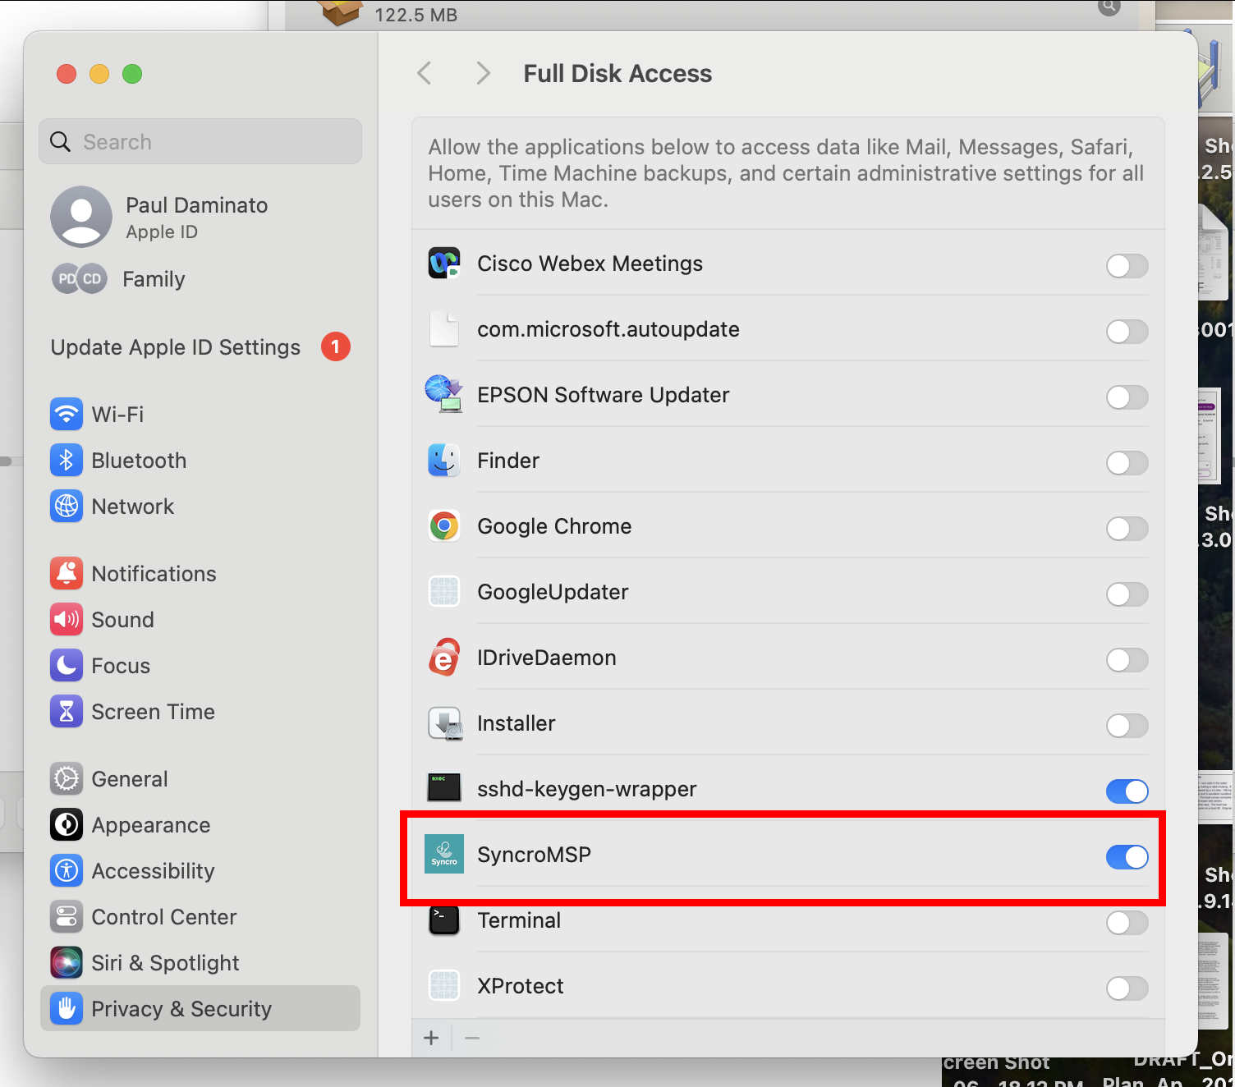1235x1087 pixels.
Task: Enable Full Disk Access for Cisco Webex Meetings
Action: (x=1127, y=266)
